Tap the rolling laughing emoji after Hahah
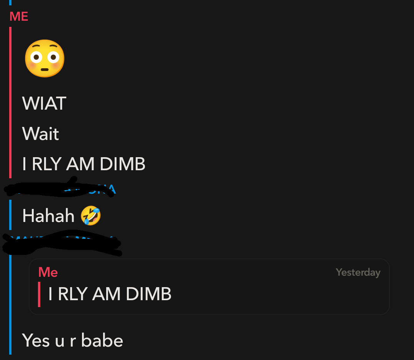 90,215
